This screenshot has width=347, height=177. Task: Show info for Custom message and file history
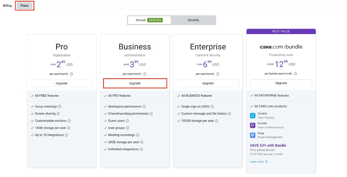229,114
